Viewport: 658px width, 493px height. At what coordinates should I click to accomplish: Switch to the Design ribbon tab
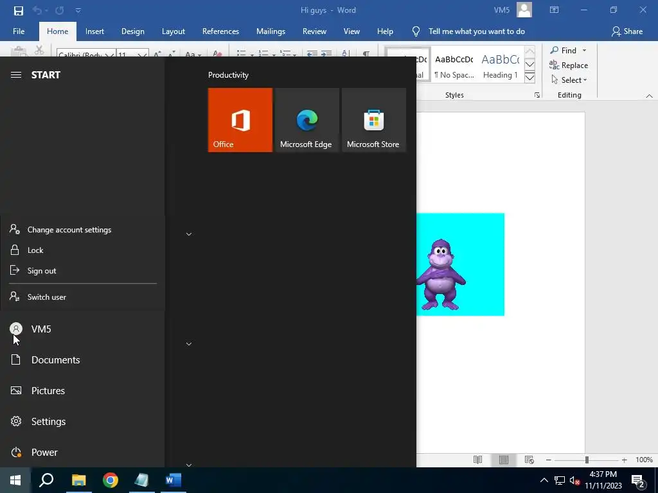(x=132, y=31)
